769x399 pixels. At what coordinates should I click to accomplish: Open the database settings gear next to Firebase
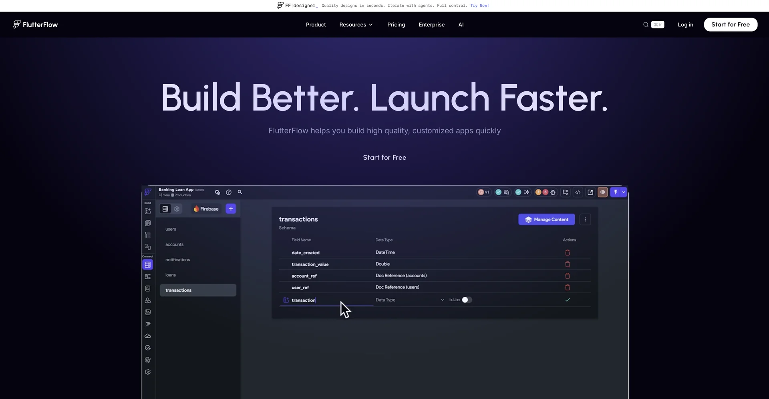coord(177,209)
